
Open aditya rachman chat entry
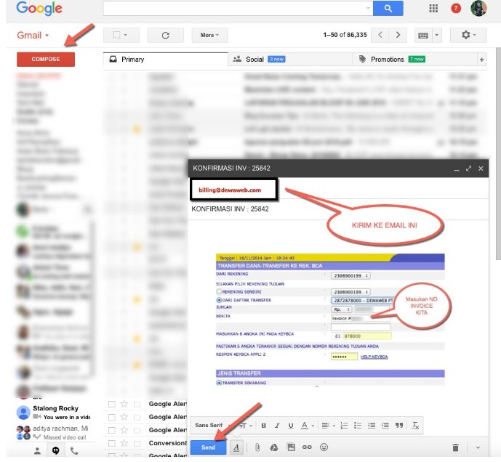55,432
